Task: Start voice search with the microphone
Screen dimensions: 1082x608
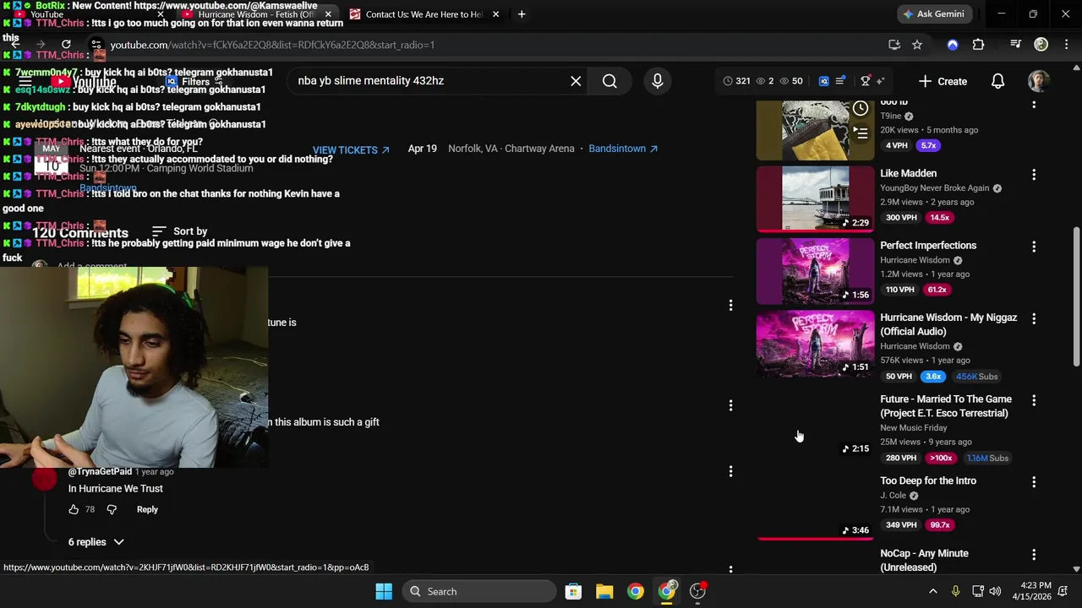Action: (658, 81)
